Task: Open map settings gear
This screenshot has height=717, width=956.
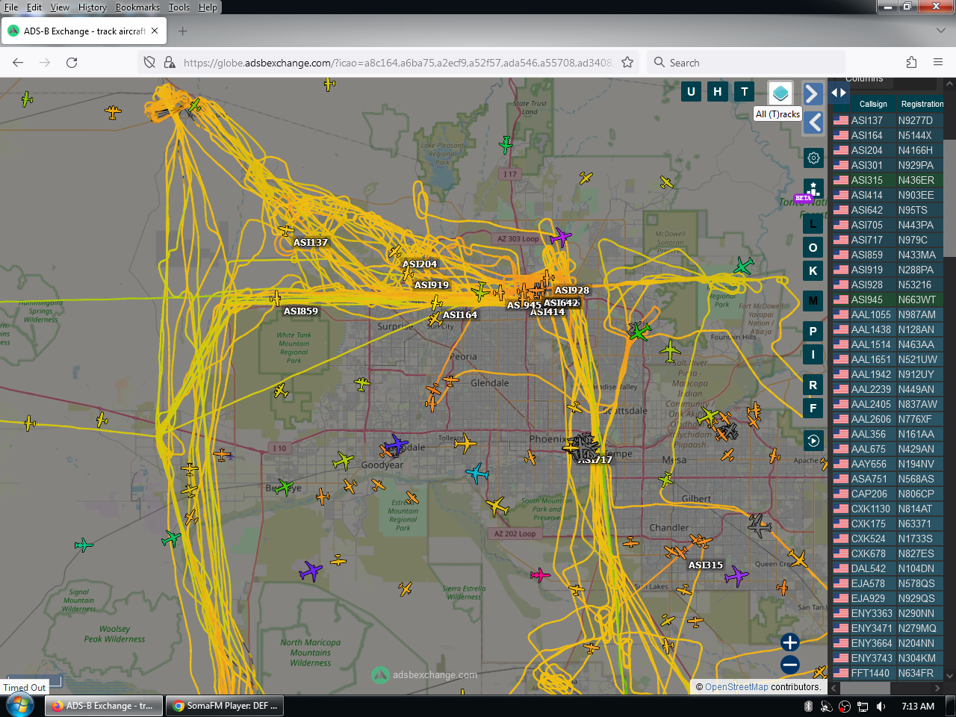Action: coord(813,158)
